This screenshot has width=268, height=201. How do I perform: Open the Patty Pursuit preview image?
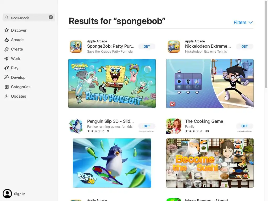click(x=112, y=83)
